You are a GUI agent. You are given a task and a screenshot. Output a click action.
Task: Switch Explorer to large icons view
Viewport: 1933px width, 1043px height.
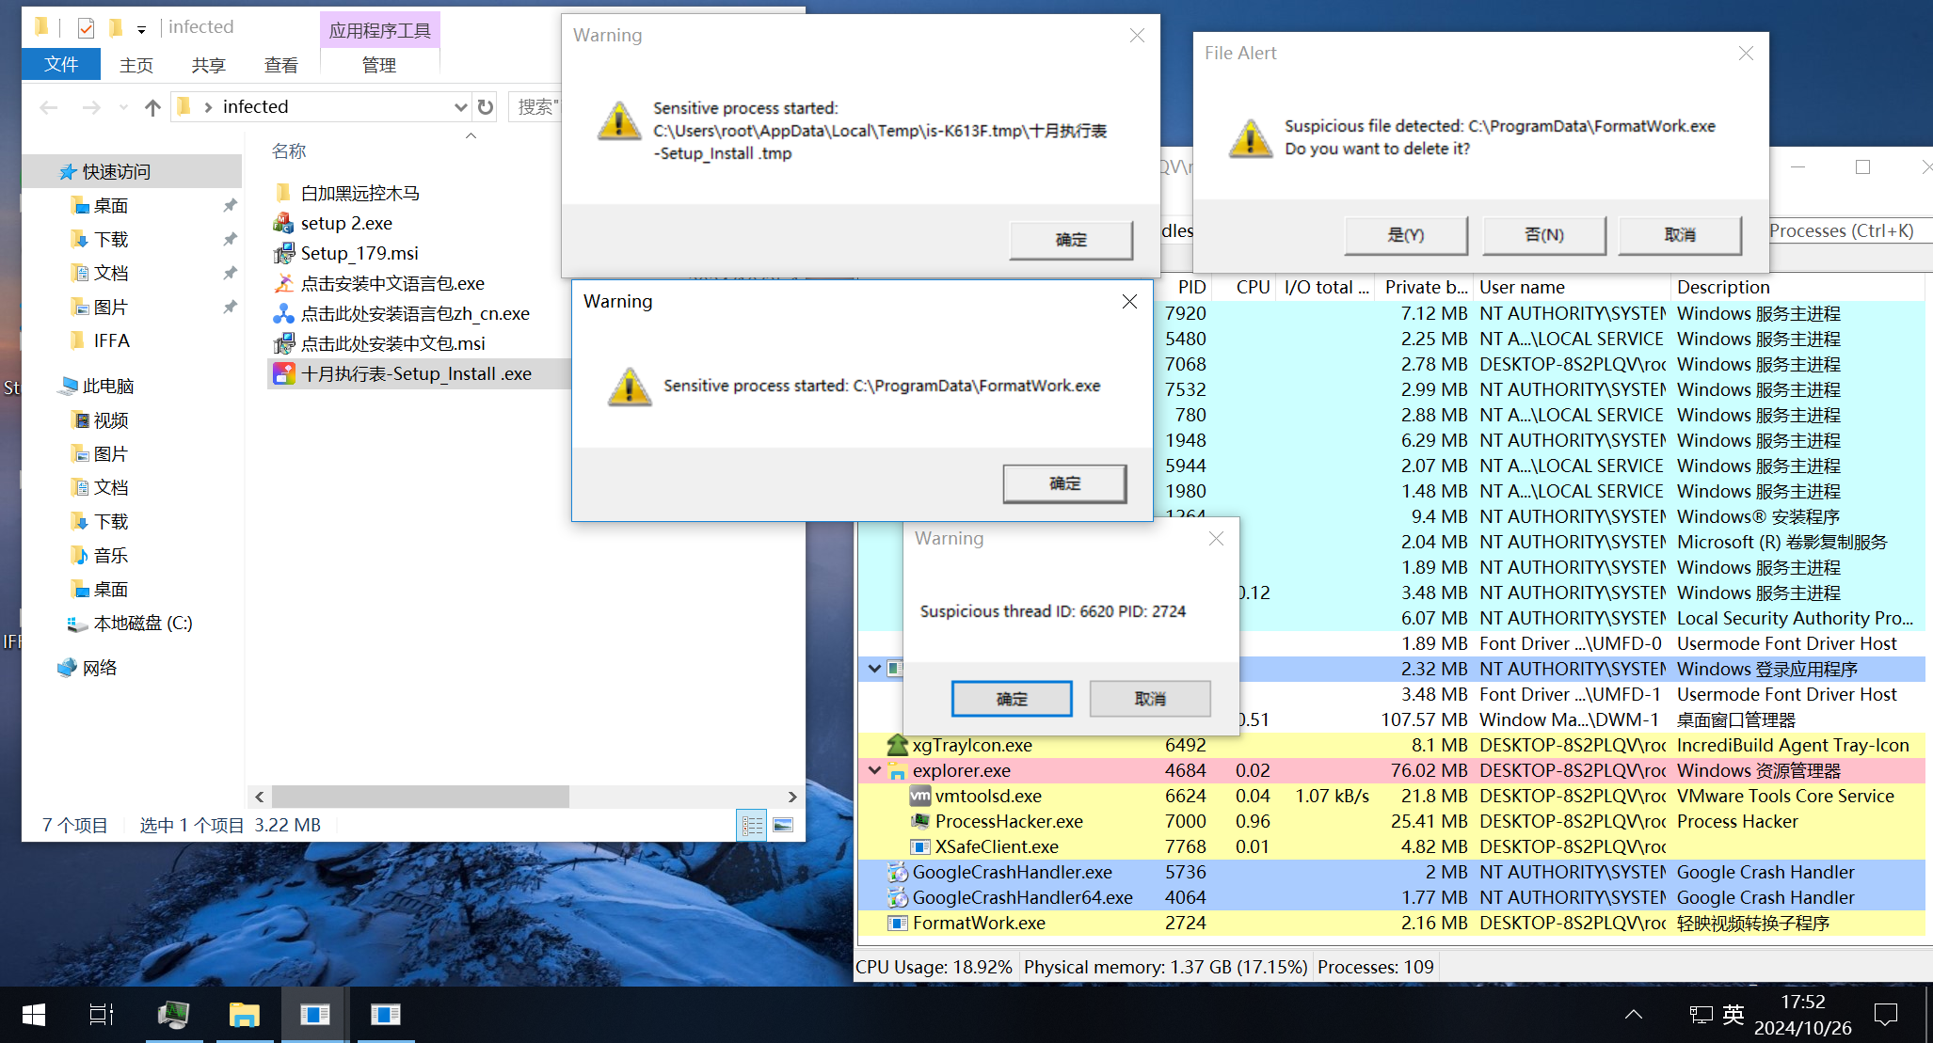pos(783,825)
